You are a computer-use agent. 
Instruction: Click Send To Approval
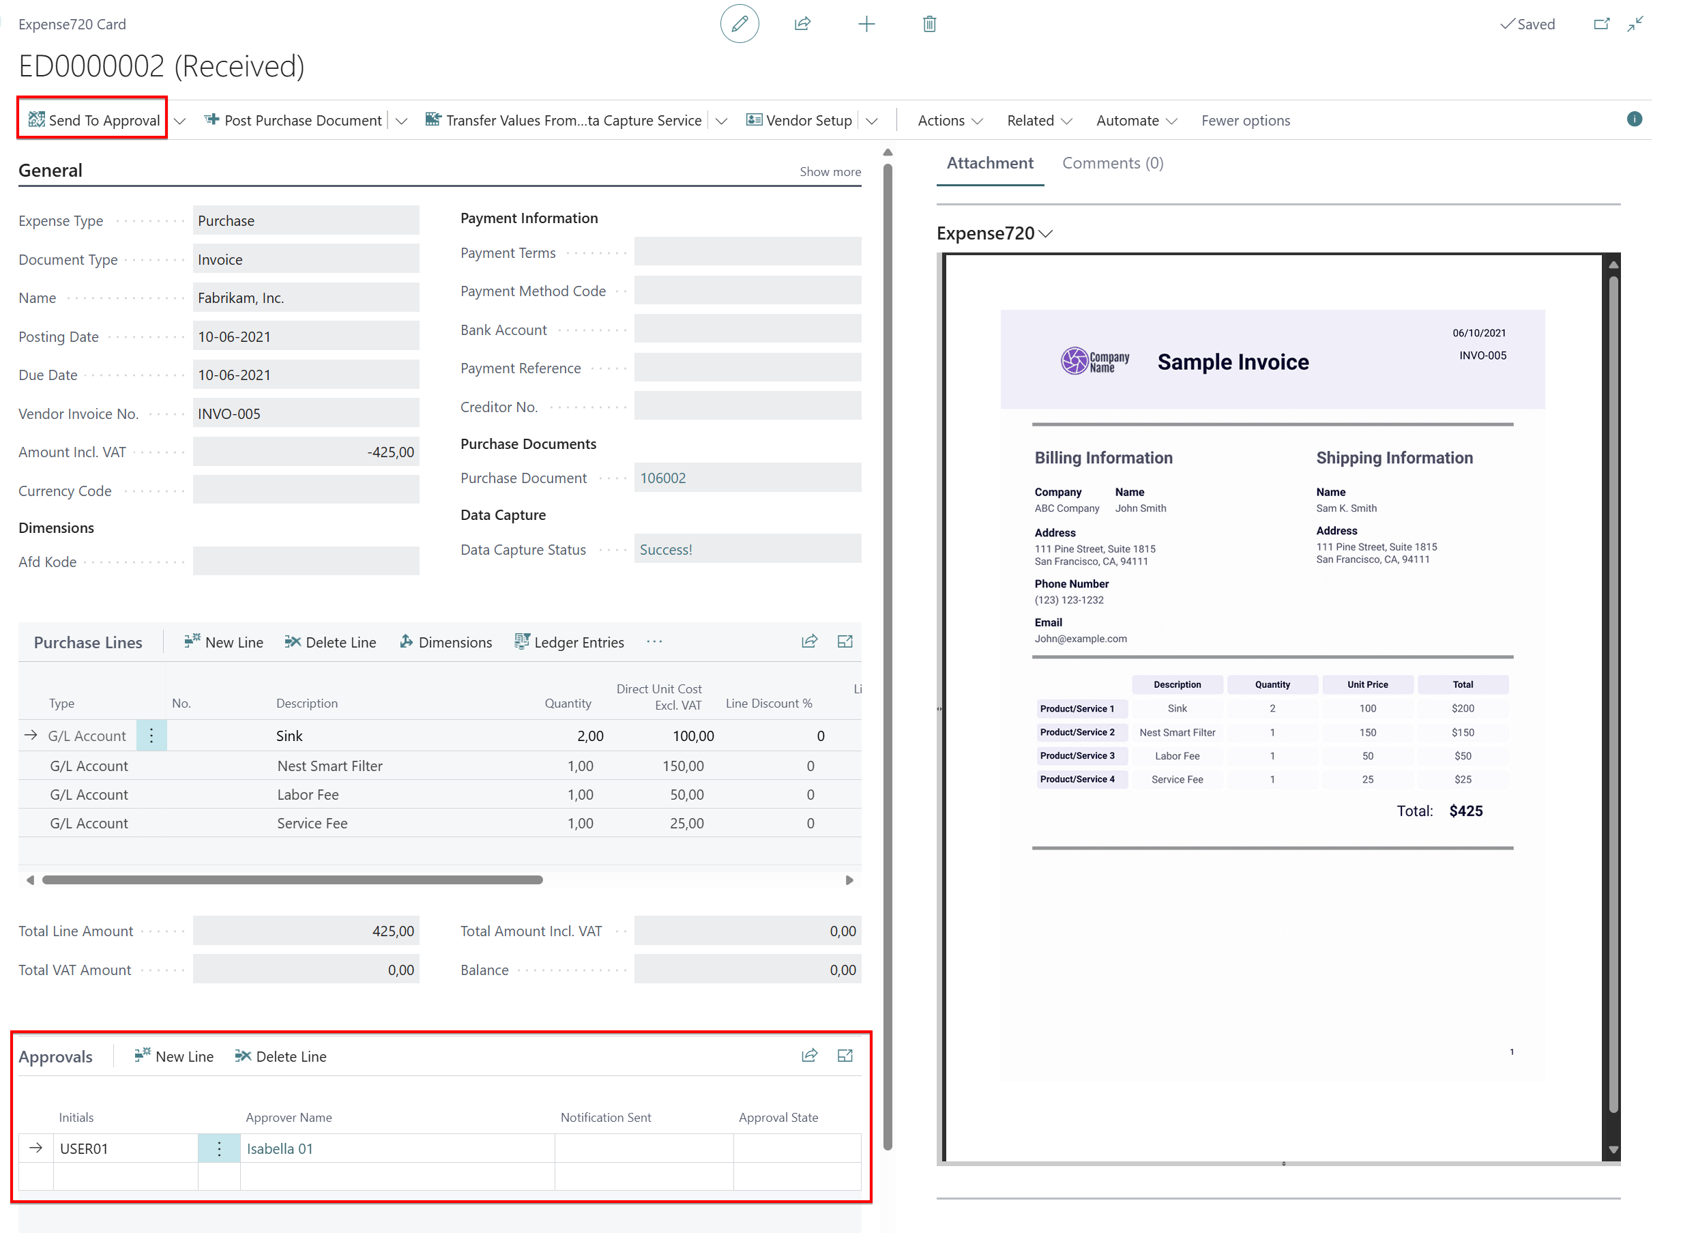click(93, 120)
